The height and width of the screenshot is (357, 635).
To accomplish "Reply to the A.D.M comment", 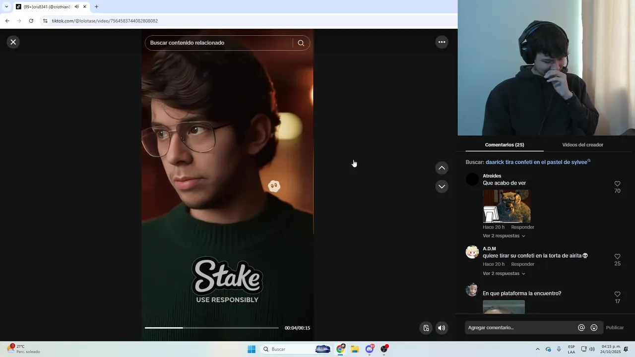I will pyautogui.click(x=522, y=264).
